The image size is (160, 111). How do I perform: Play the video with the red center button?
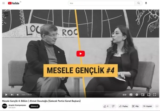[x=81, y=54]
